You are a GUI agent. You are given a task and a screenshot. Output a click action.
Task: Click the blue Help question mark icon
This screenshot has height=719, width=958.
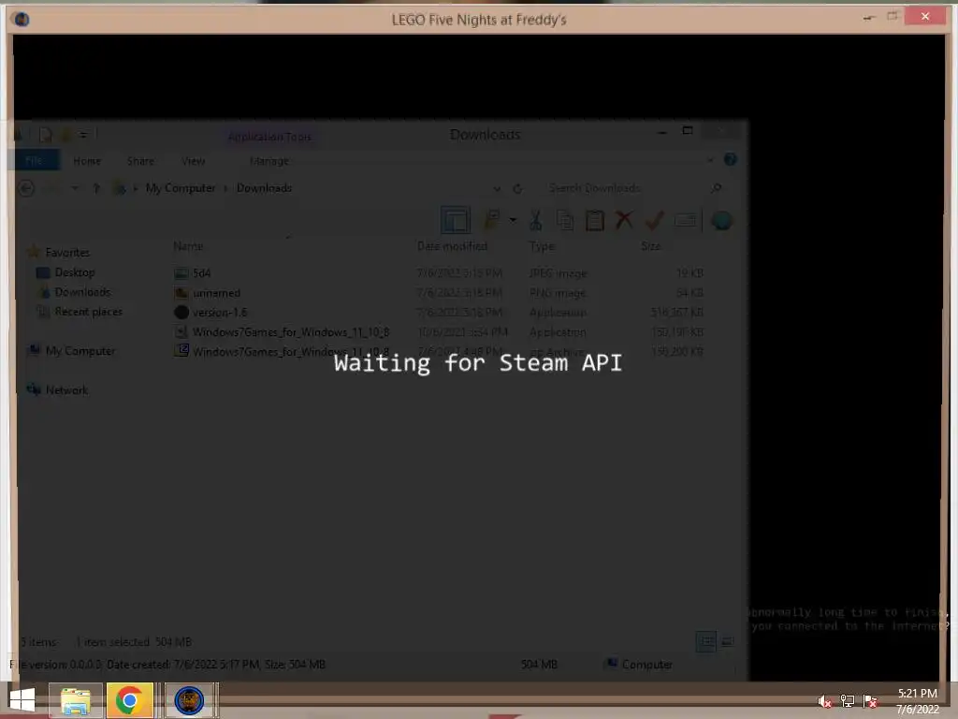[x=730, y=159]
